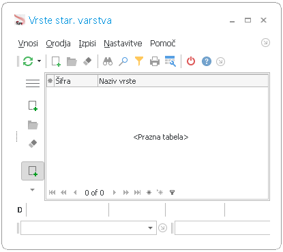Click the Šifra column header

[x=76, y=81]
